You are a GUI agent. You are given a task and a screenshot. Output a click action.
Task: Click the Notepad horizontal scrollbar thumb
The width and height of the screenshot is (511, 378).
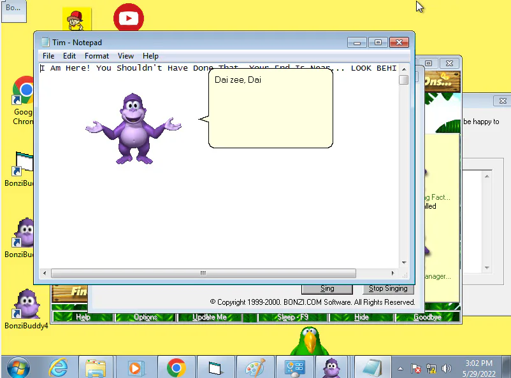pyautogui.click(x=203, y=273)
